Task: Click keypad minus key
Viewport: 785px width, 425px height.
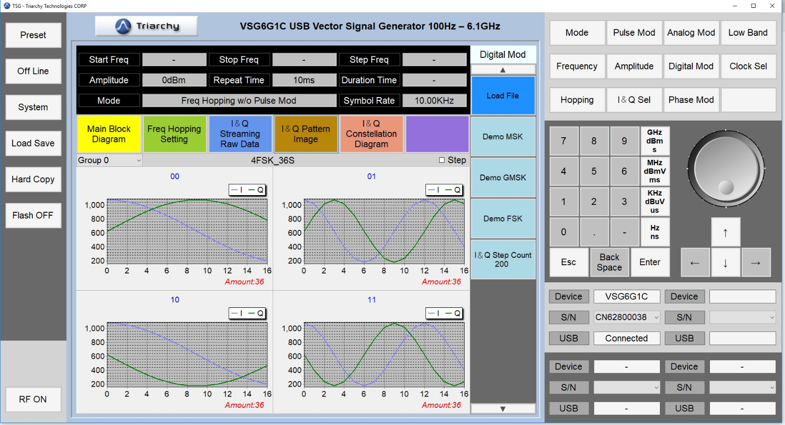Action: tap(625, 232)
